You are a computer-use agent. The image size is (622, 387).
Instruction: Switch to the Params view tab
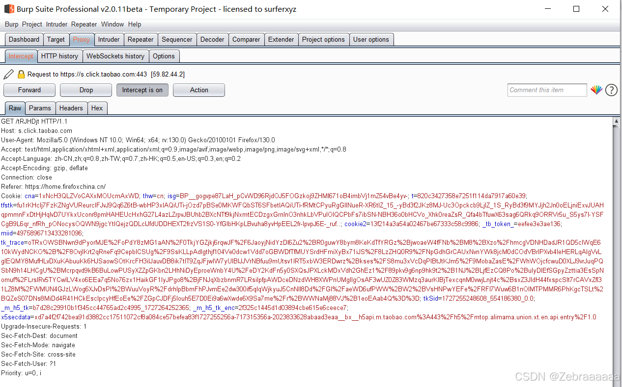click(40, 108)
